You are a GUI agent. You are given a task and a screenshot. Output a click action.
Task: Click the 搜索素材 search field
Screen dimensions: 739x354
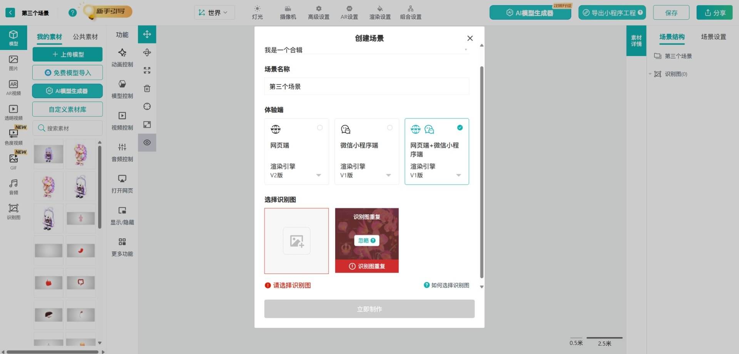[67, 128]
